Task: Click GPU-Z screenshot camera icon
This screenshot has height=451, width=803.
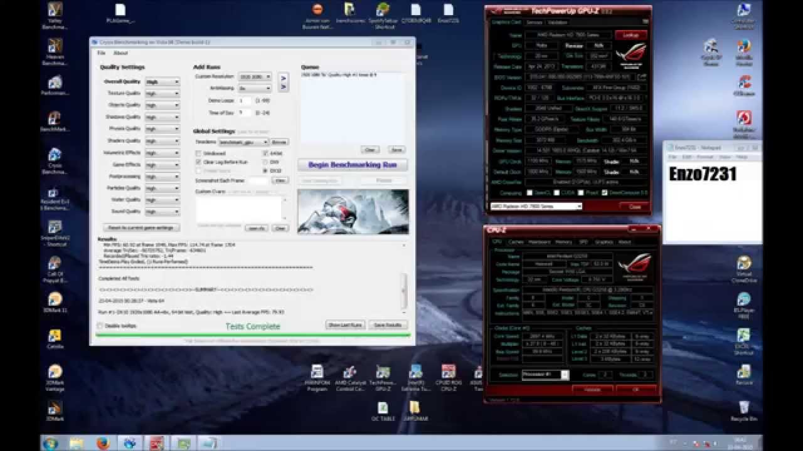Action: pos(646,22)
